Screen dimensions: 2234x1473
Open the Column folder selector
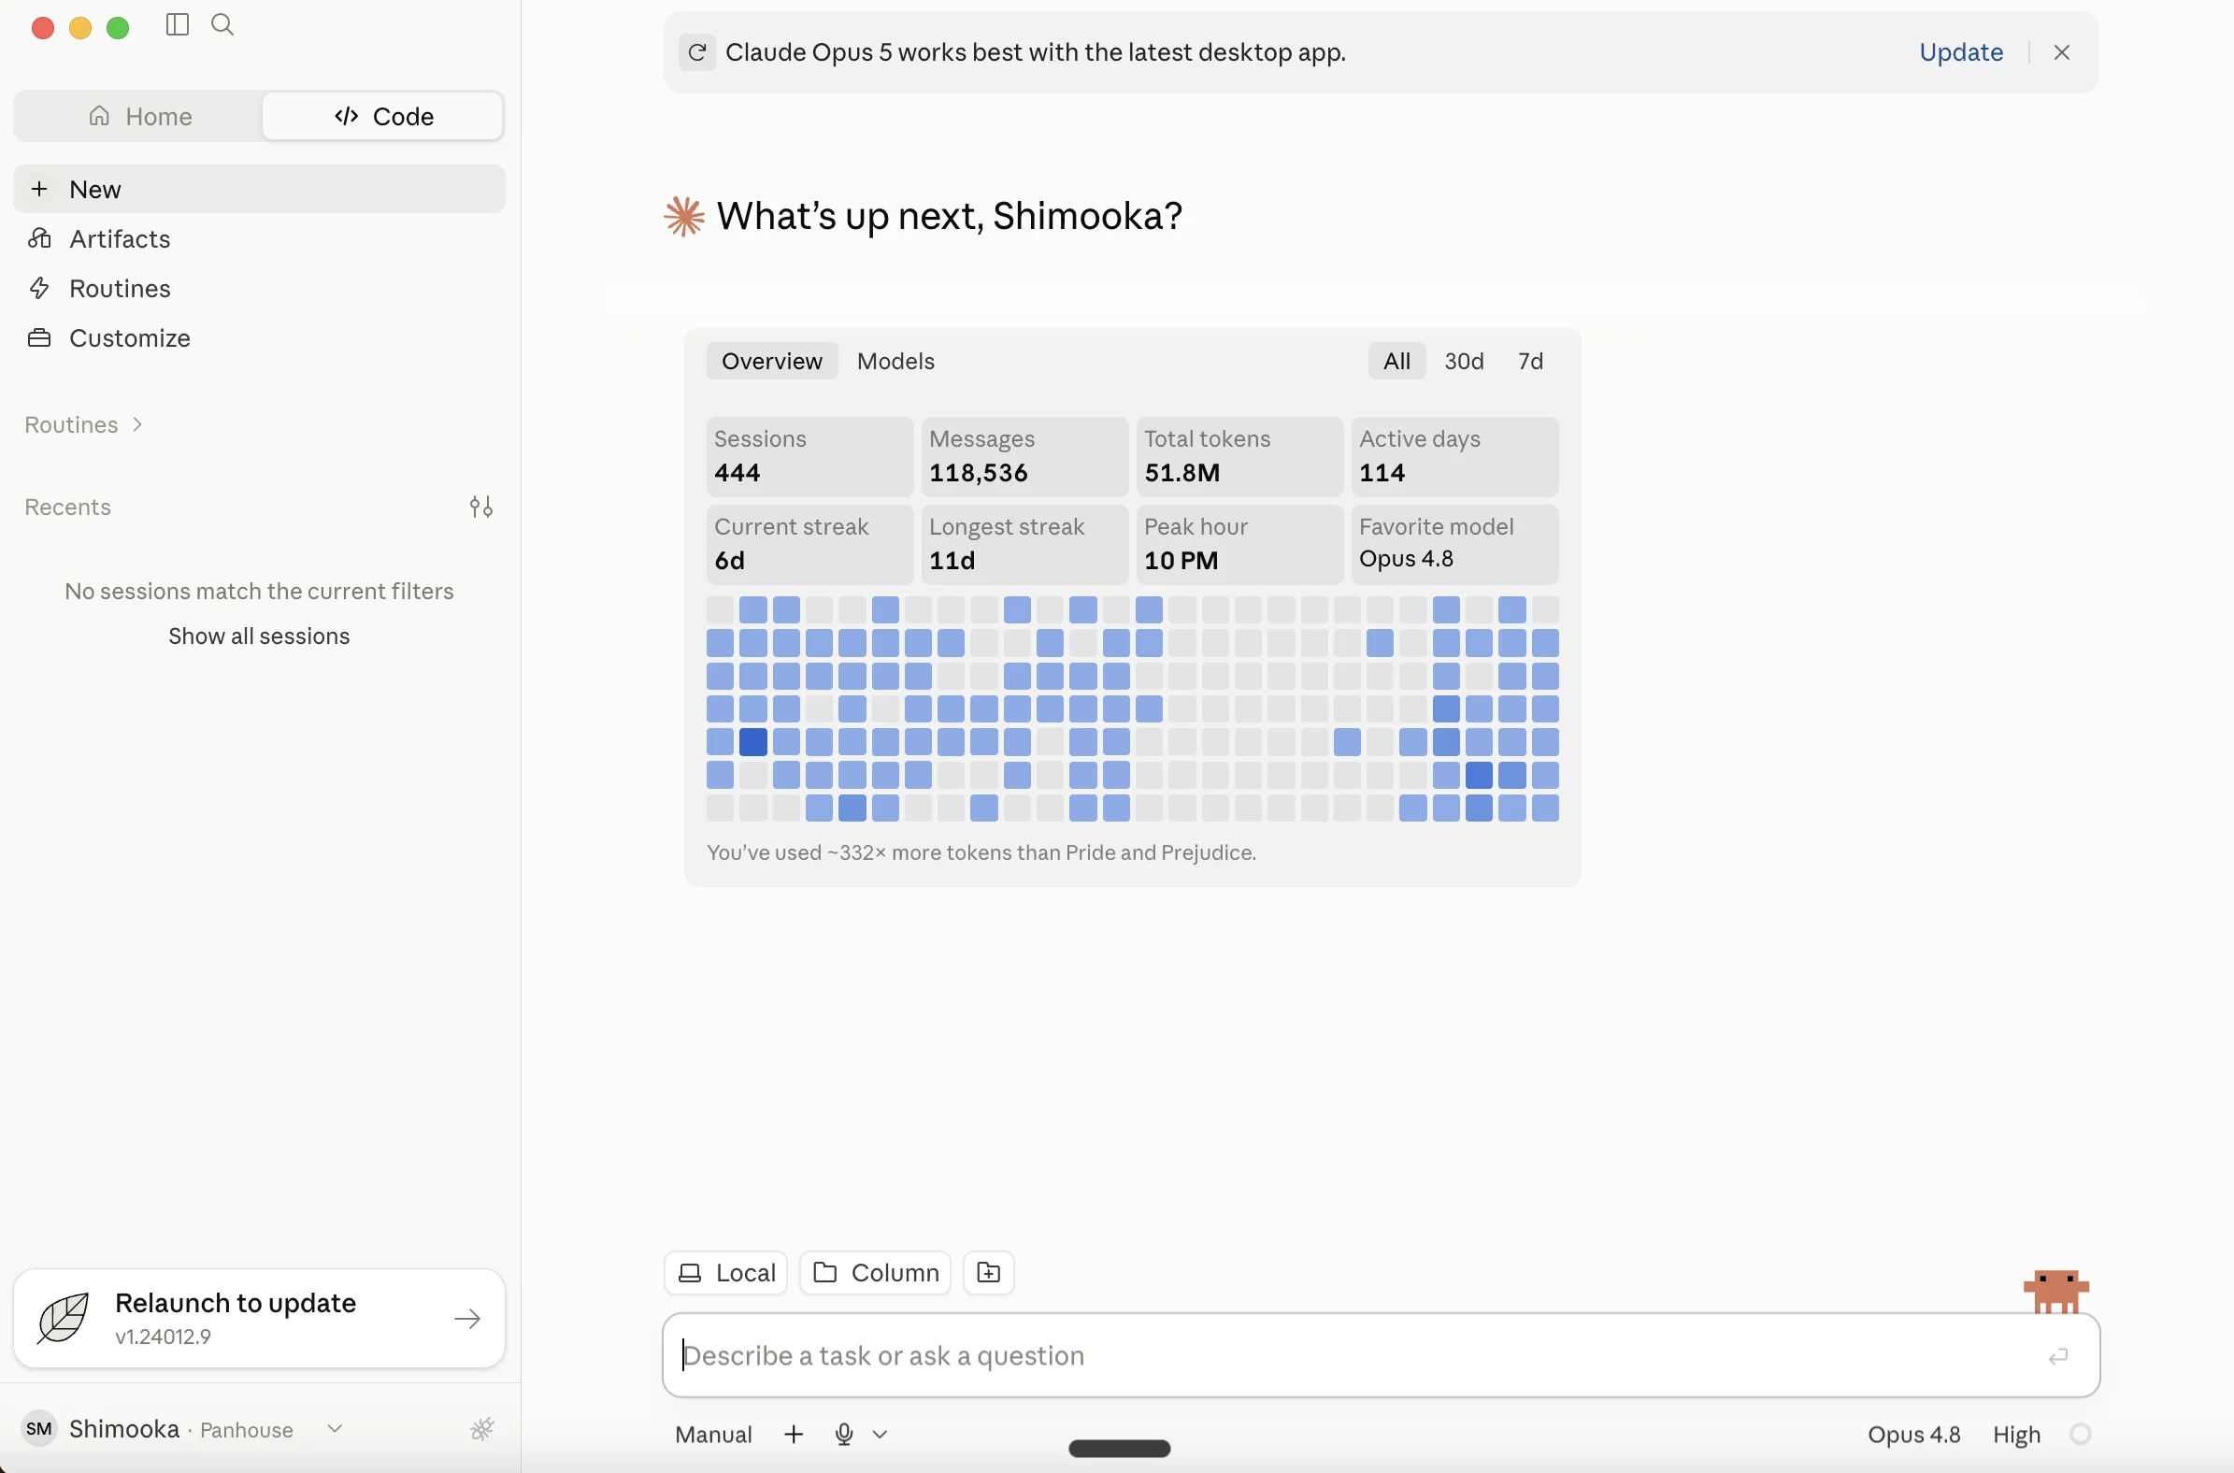[875, 1273]
